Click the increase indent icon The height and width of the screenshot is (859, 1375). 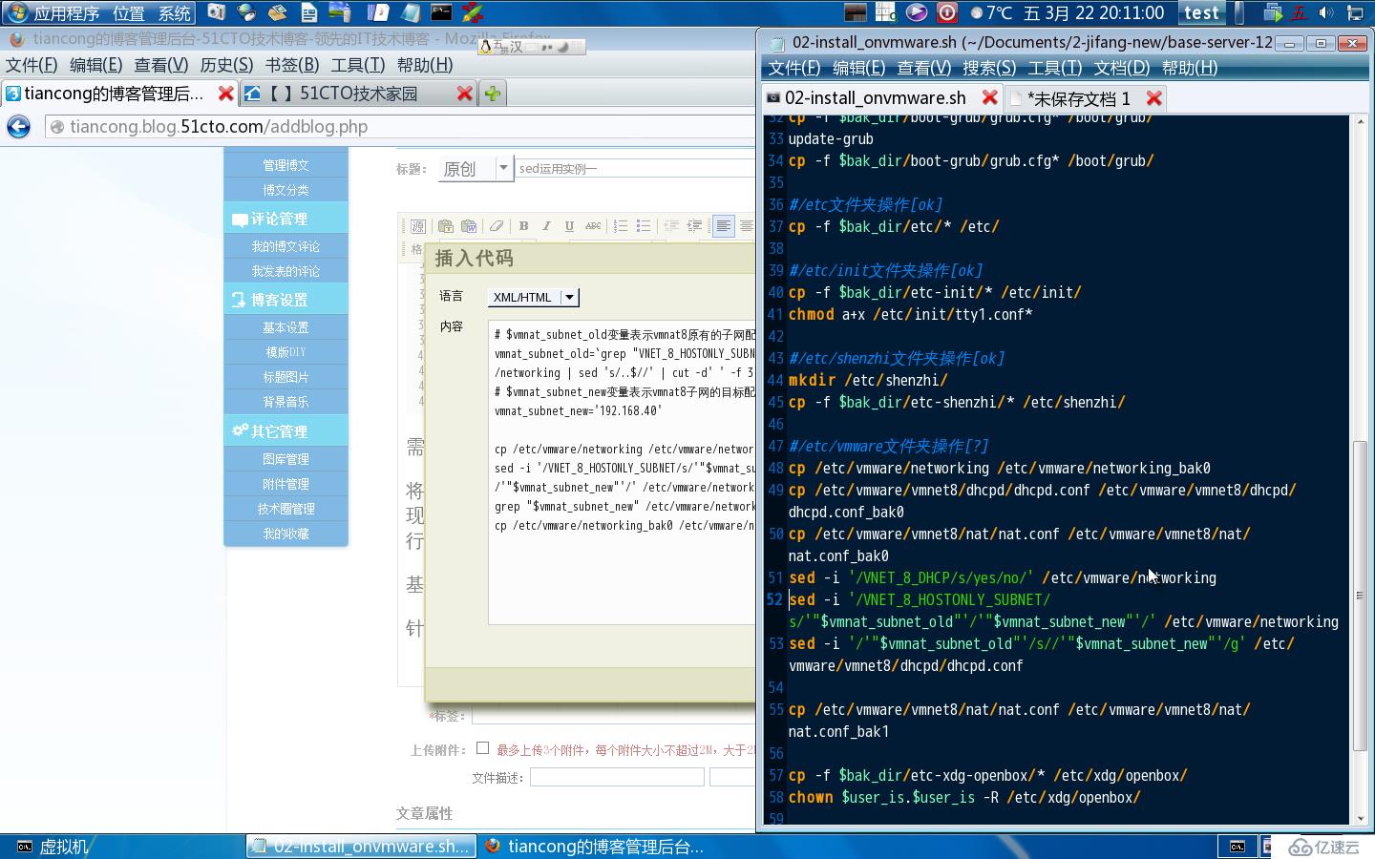(x=694, y=226)
